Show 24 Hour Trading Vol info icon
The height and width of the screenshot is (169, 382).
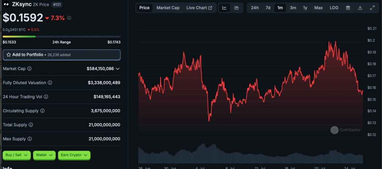pos(46,97)
